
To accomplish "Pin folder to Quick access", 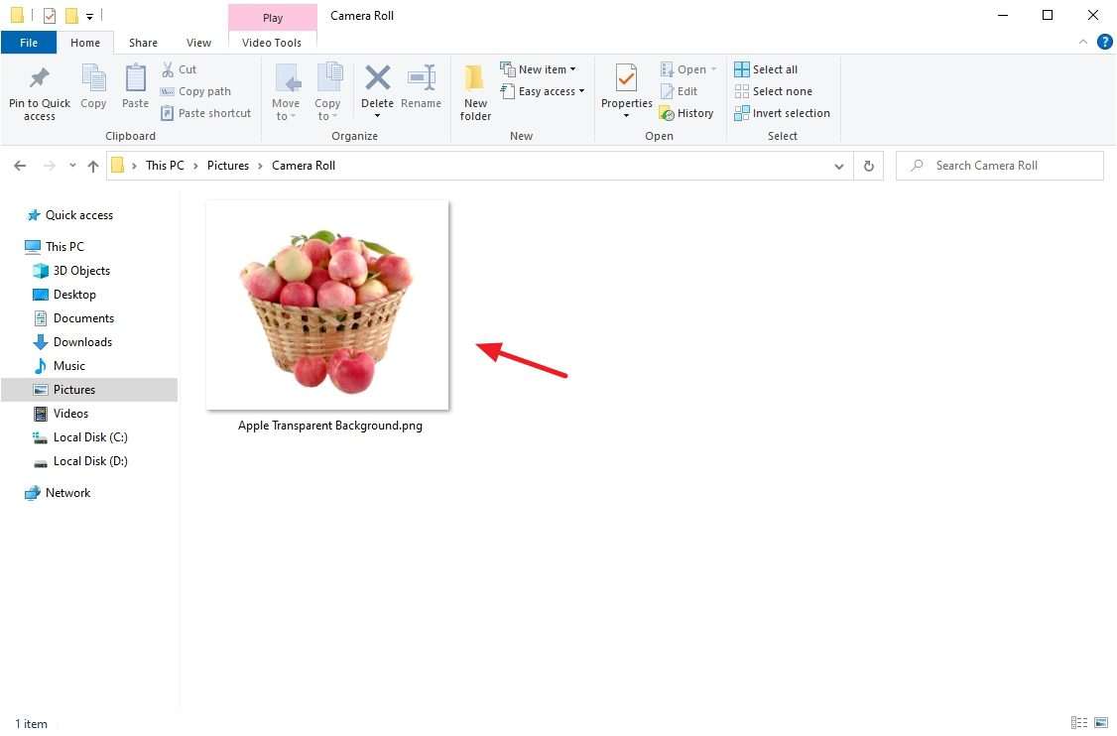I will click(39, 93).
